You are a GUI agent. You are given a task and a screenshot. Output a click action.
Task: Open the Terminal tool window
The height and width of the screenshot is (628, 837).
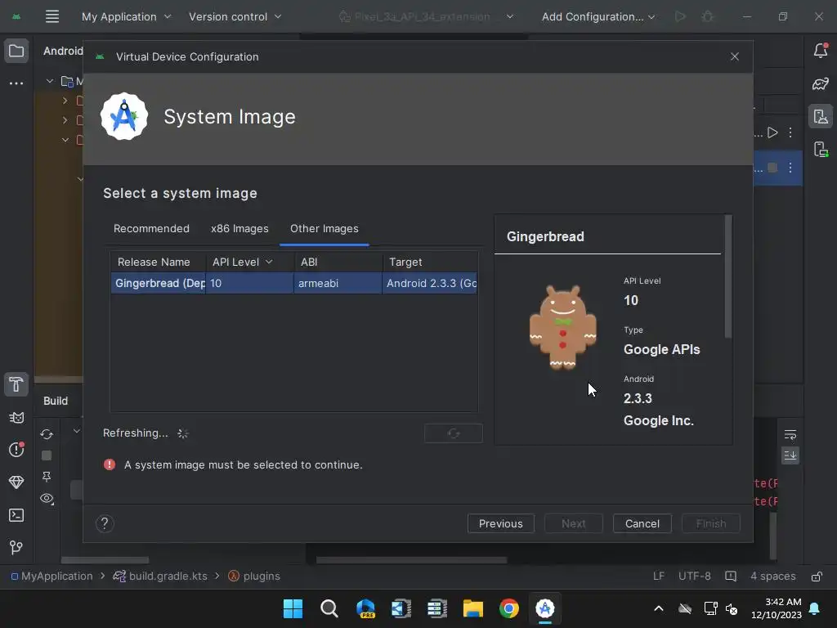[x=16, y=515]
